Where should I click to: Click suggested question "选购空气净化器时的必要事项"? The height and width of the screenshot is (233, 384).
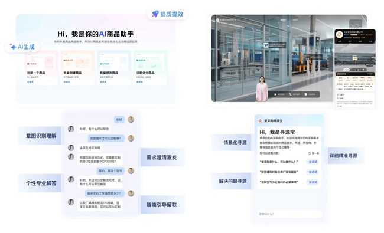(x=279, y=182)
